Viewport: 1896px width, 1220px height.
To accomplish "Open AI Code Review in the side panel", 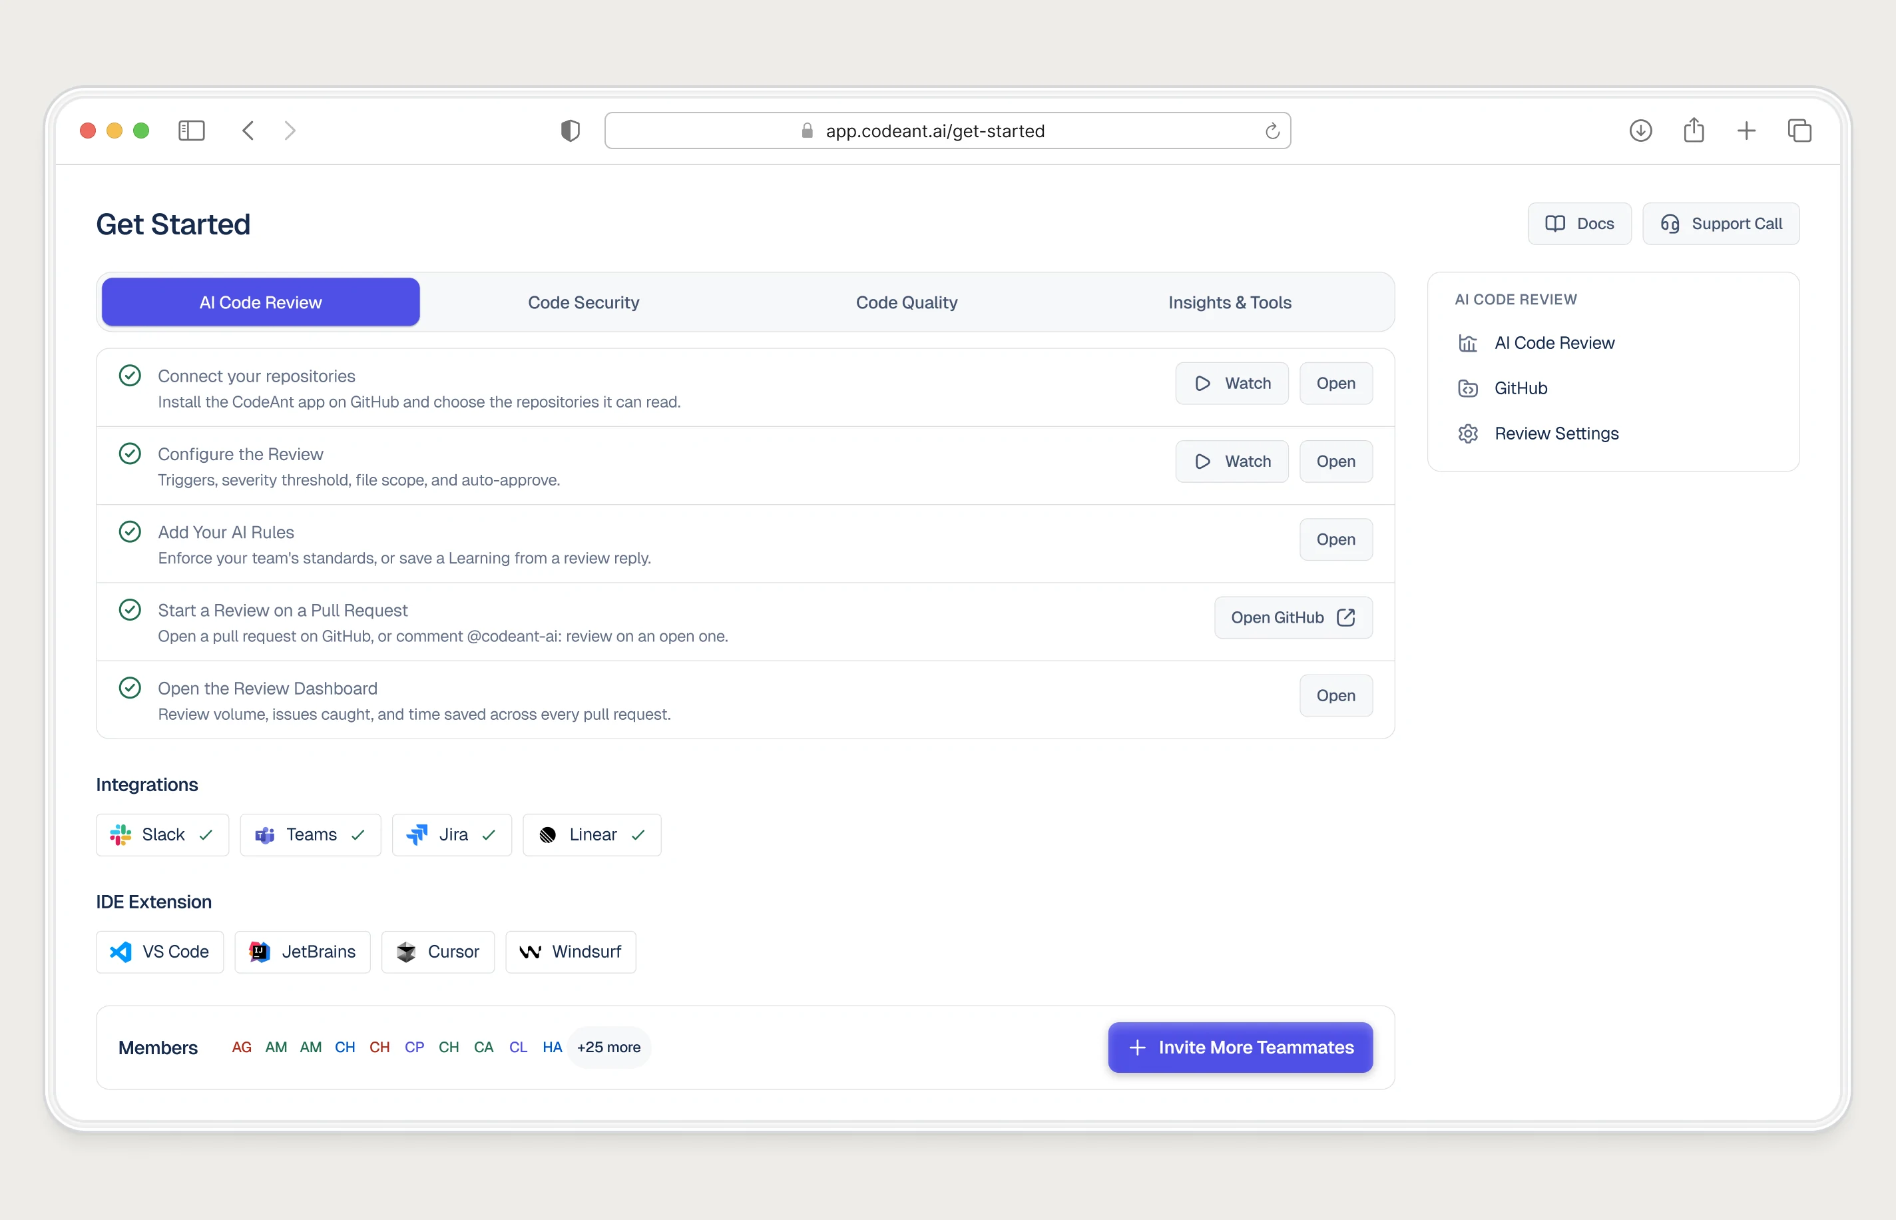I will (1536, 343).
